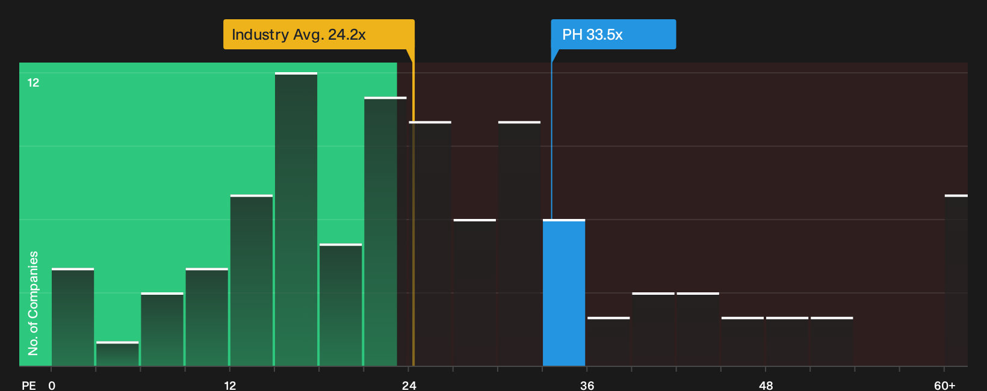Click the bar for PE 24 to 27
This screenshot has height=391, width=987.
click(x=430, y=244)
